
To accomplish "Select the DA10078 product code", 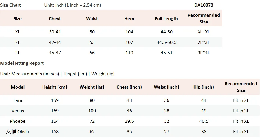I will point(204,5).
